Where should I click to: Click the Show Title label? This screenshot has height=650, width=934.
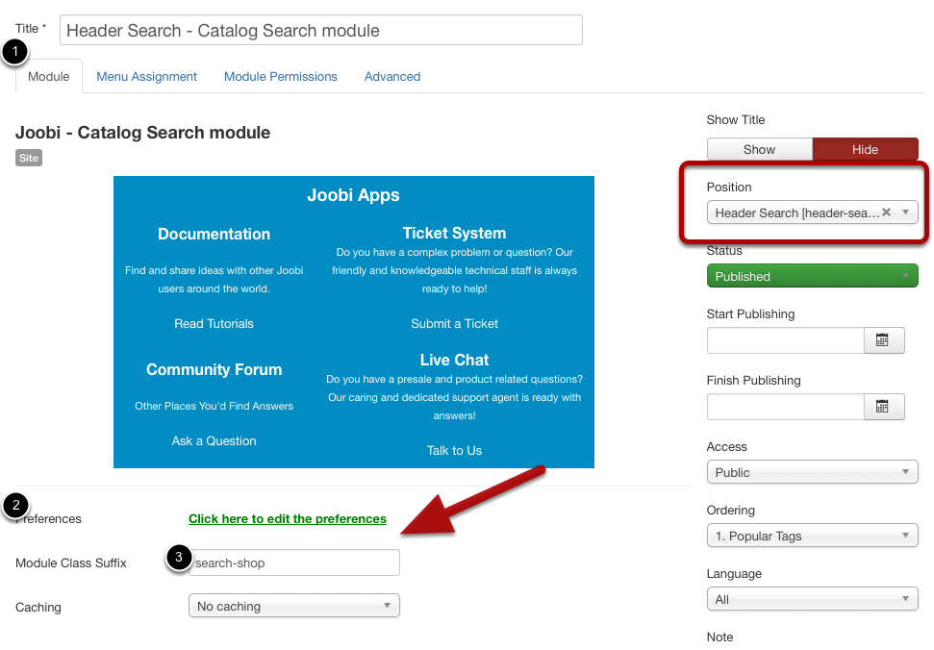click(x=736, y=119)
